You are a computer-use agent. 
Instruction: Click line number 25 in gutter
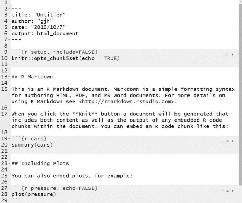[4, 176]
